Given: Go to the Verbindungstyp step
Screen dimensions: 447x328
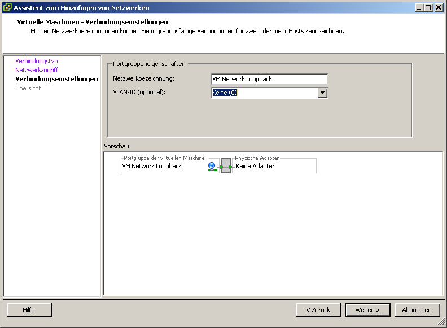Looking at the screenshot, I should click(37, 61).
